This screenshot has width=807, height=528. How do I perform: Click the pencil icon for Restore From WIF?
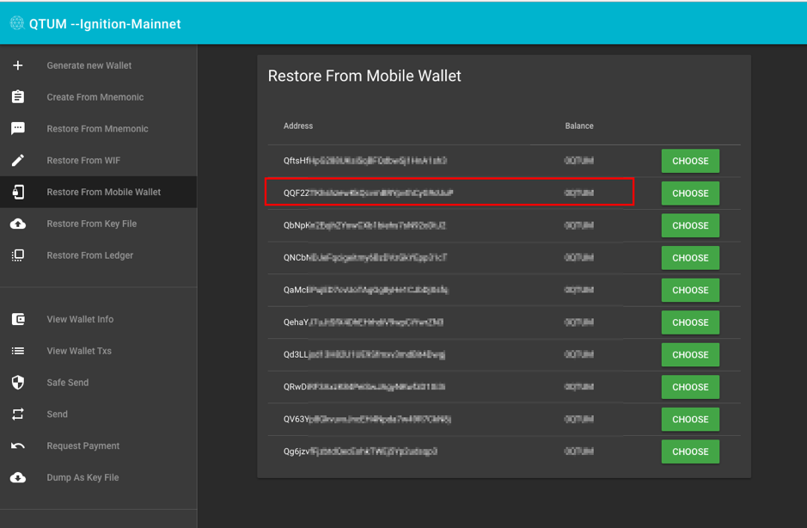pyautogui.click(x=18, y=160)
